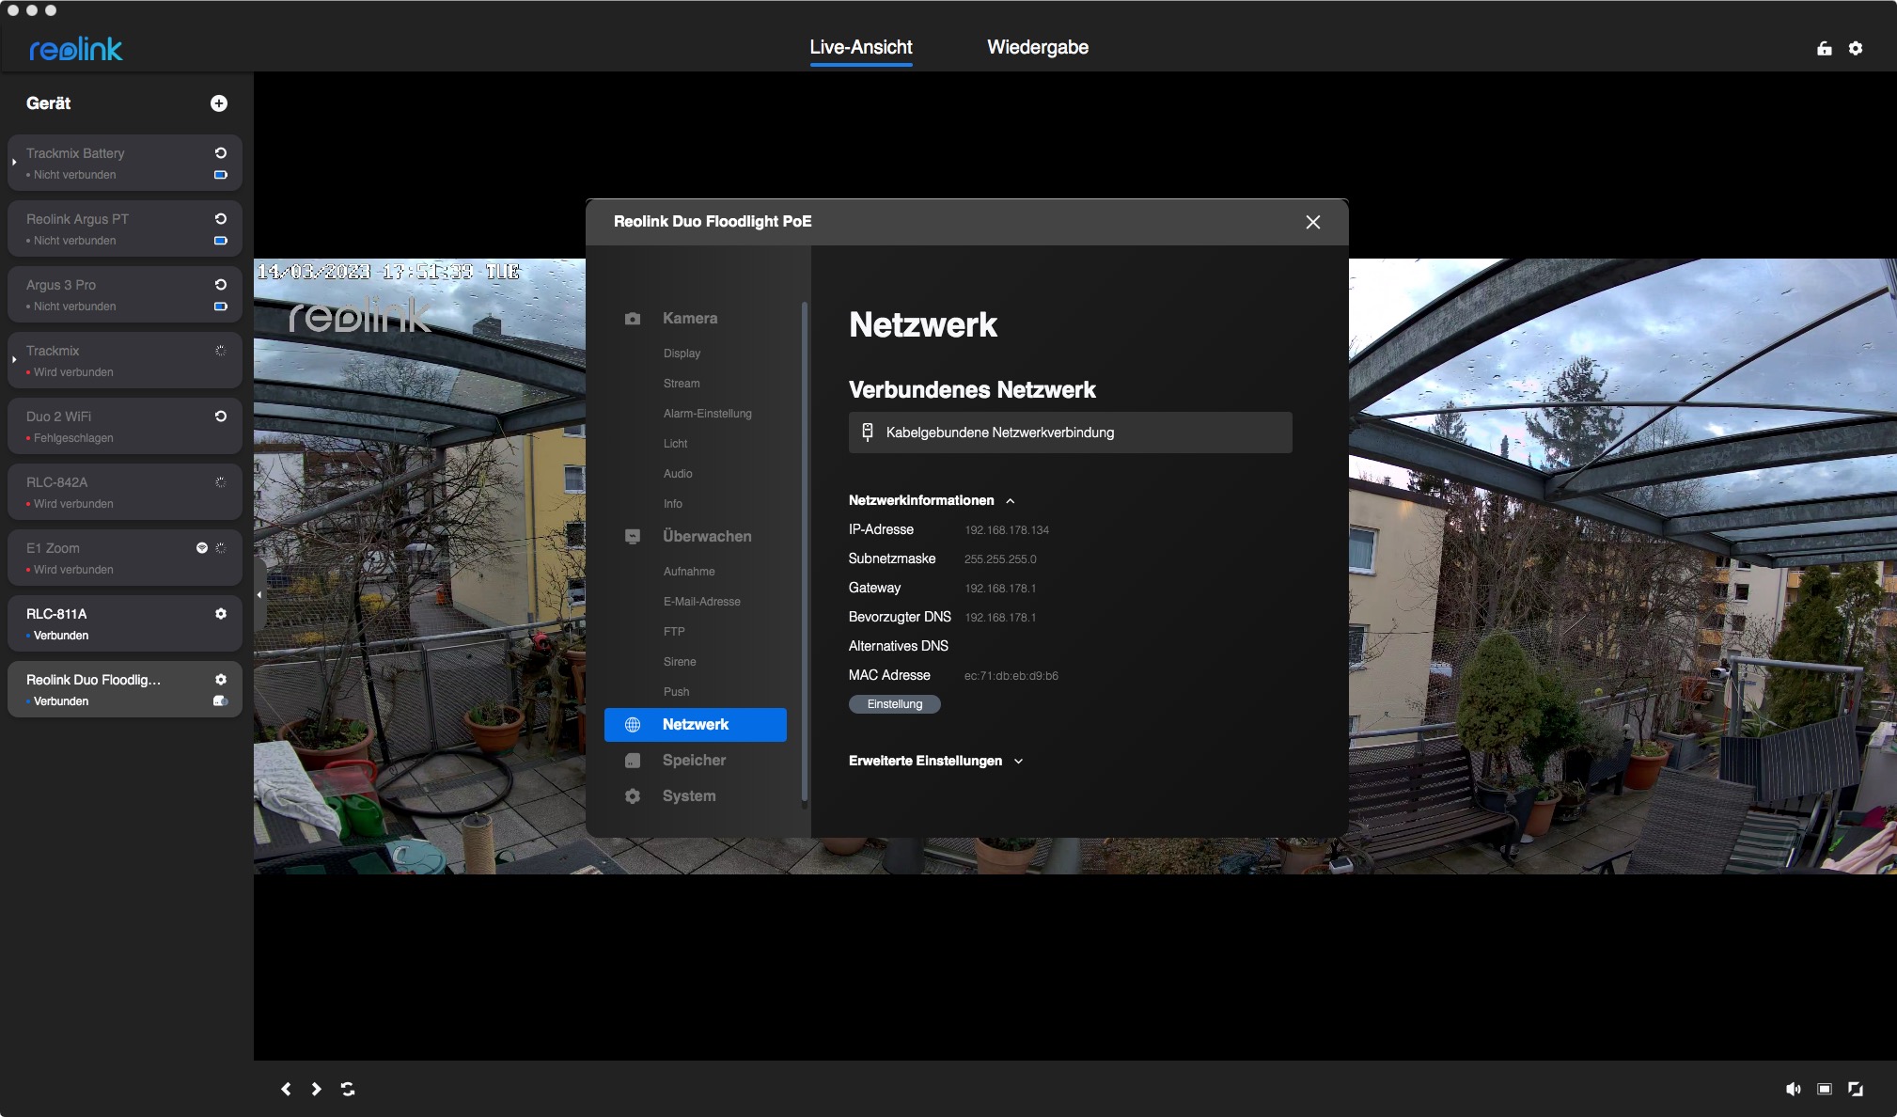
Task: Click the Einstellung button
Action: point(894,704)
